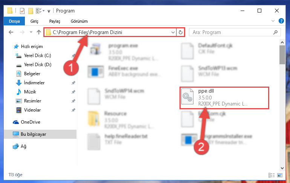290x183 pixels.
Task: Switch to the Giriş ribbon tab
Action: point(34,21)
